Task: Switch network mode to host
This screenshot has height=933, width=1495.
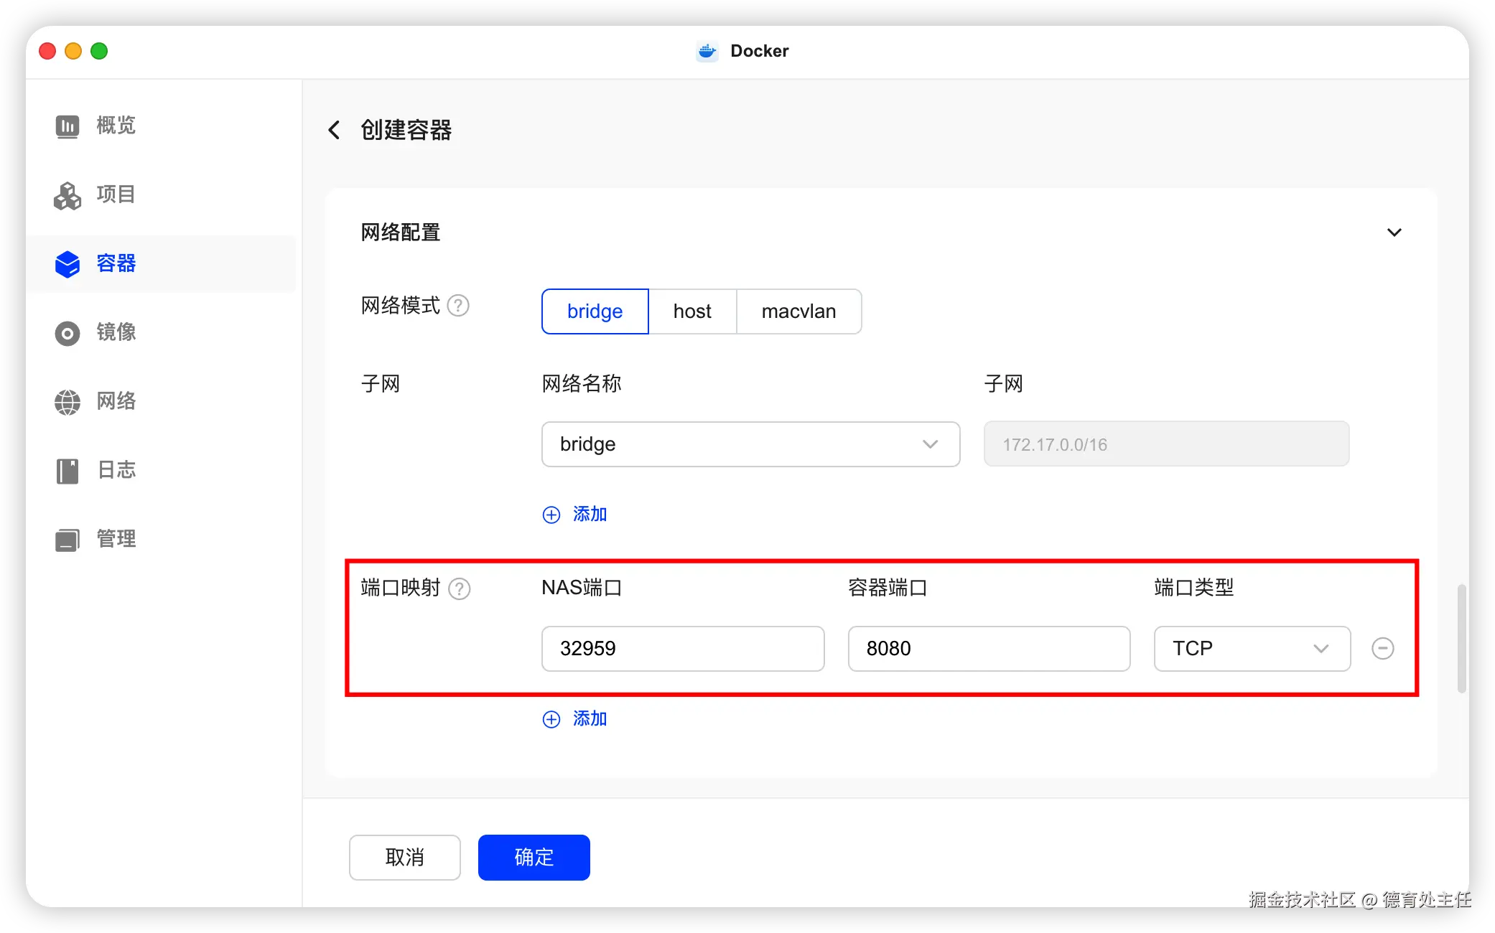Action: point(692,311)
